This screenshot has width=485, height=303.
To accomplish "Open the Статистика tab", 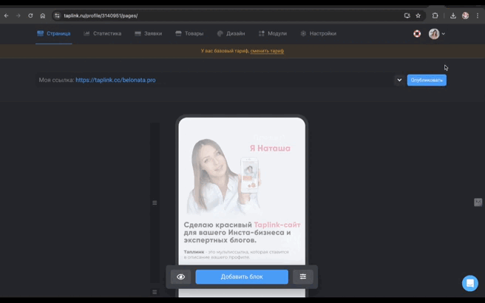I will [x=103, y=33].
